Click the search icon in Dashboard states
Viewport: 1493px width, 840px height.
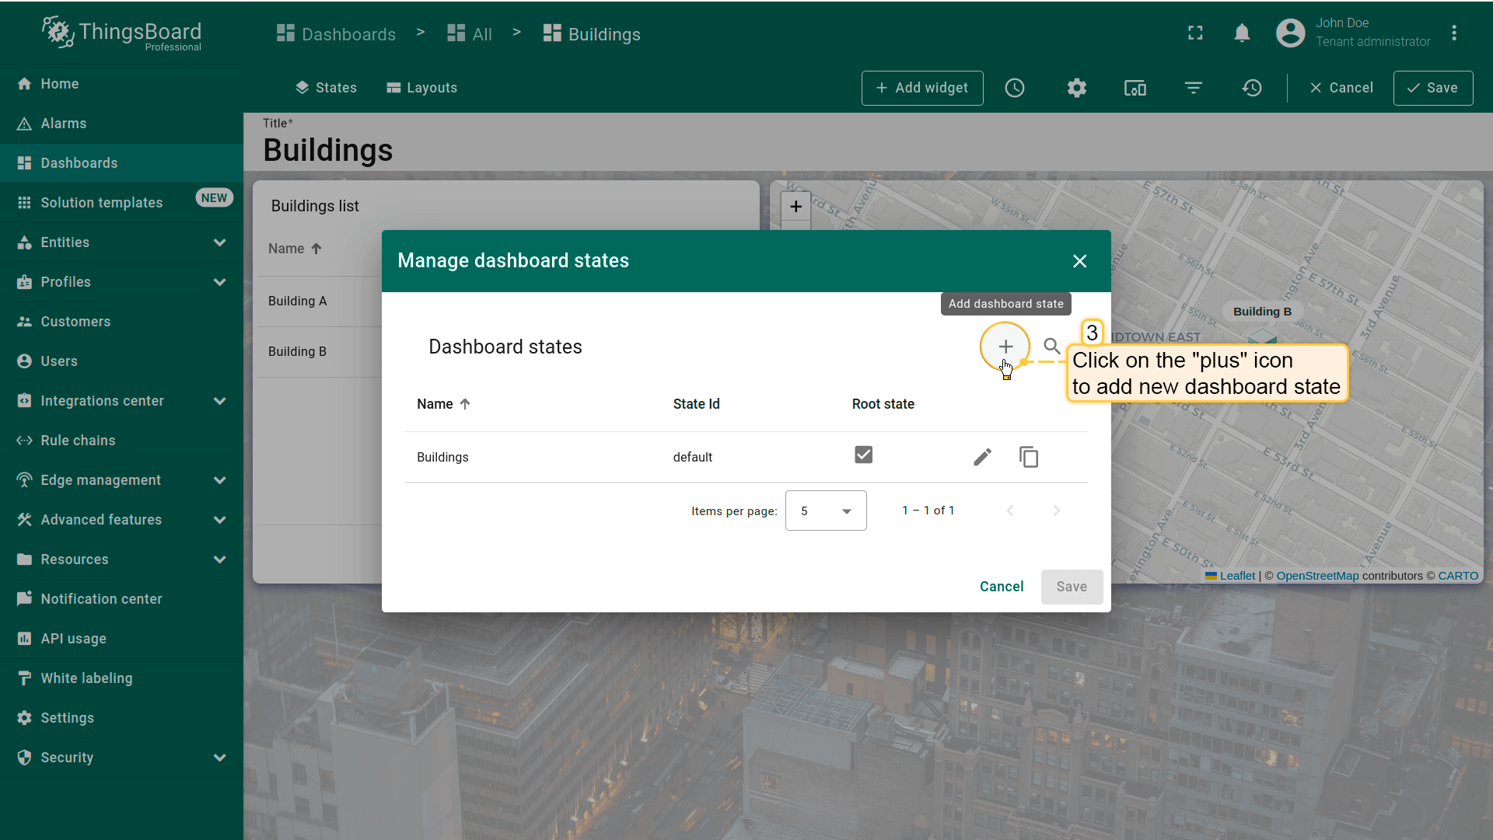click(x=1051, y=347)
